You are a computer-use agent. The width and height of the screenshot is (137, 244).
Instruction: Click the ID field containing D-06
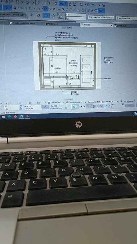(76, 15)
